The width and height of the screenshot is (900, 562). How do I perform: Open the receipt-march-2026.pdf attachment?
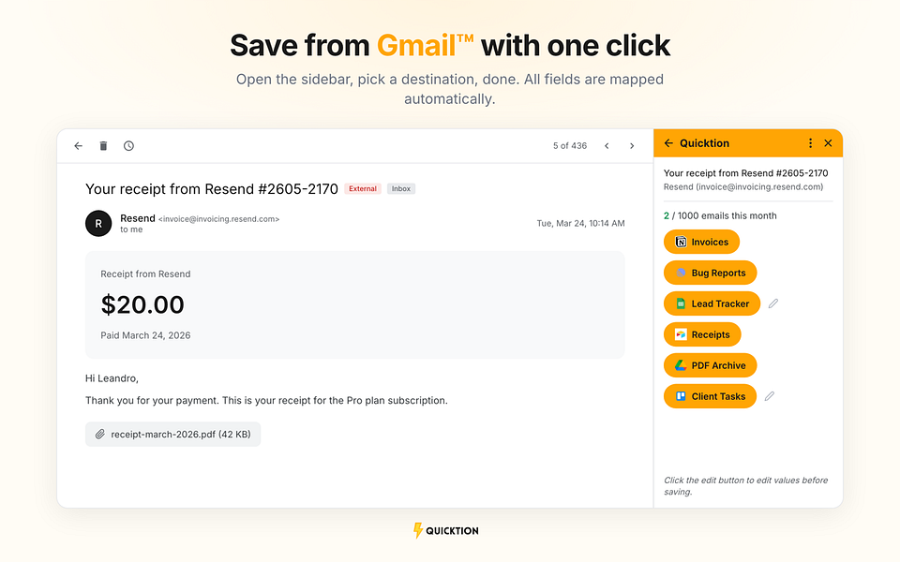pos(172,434)
